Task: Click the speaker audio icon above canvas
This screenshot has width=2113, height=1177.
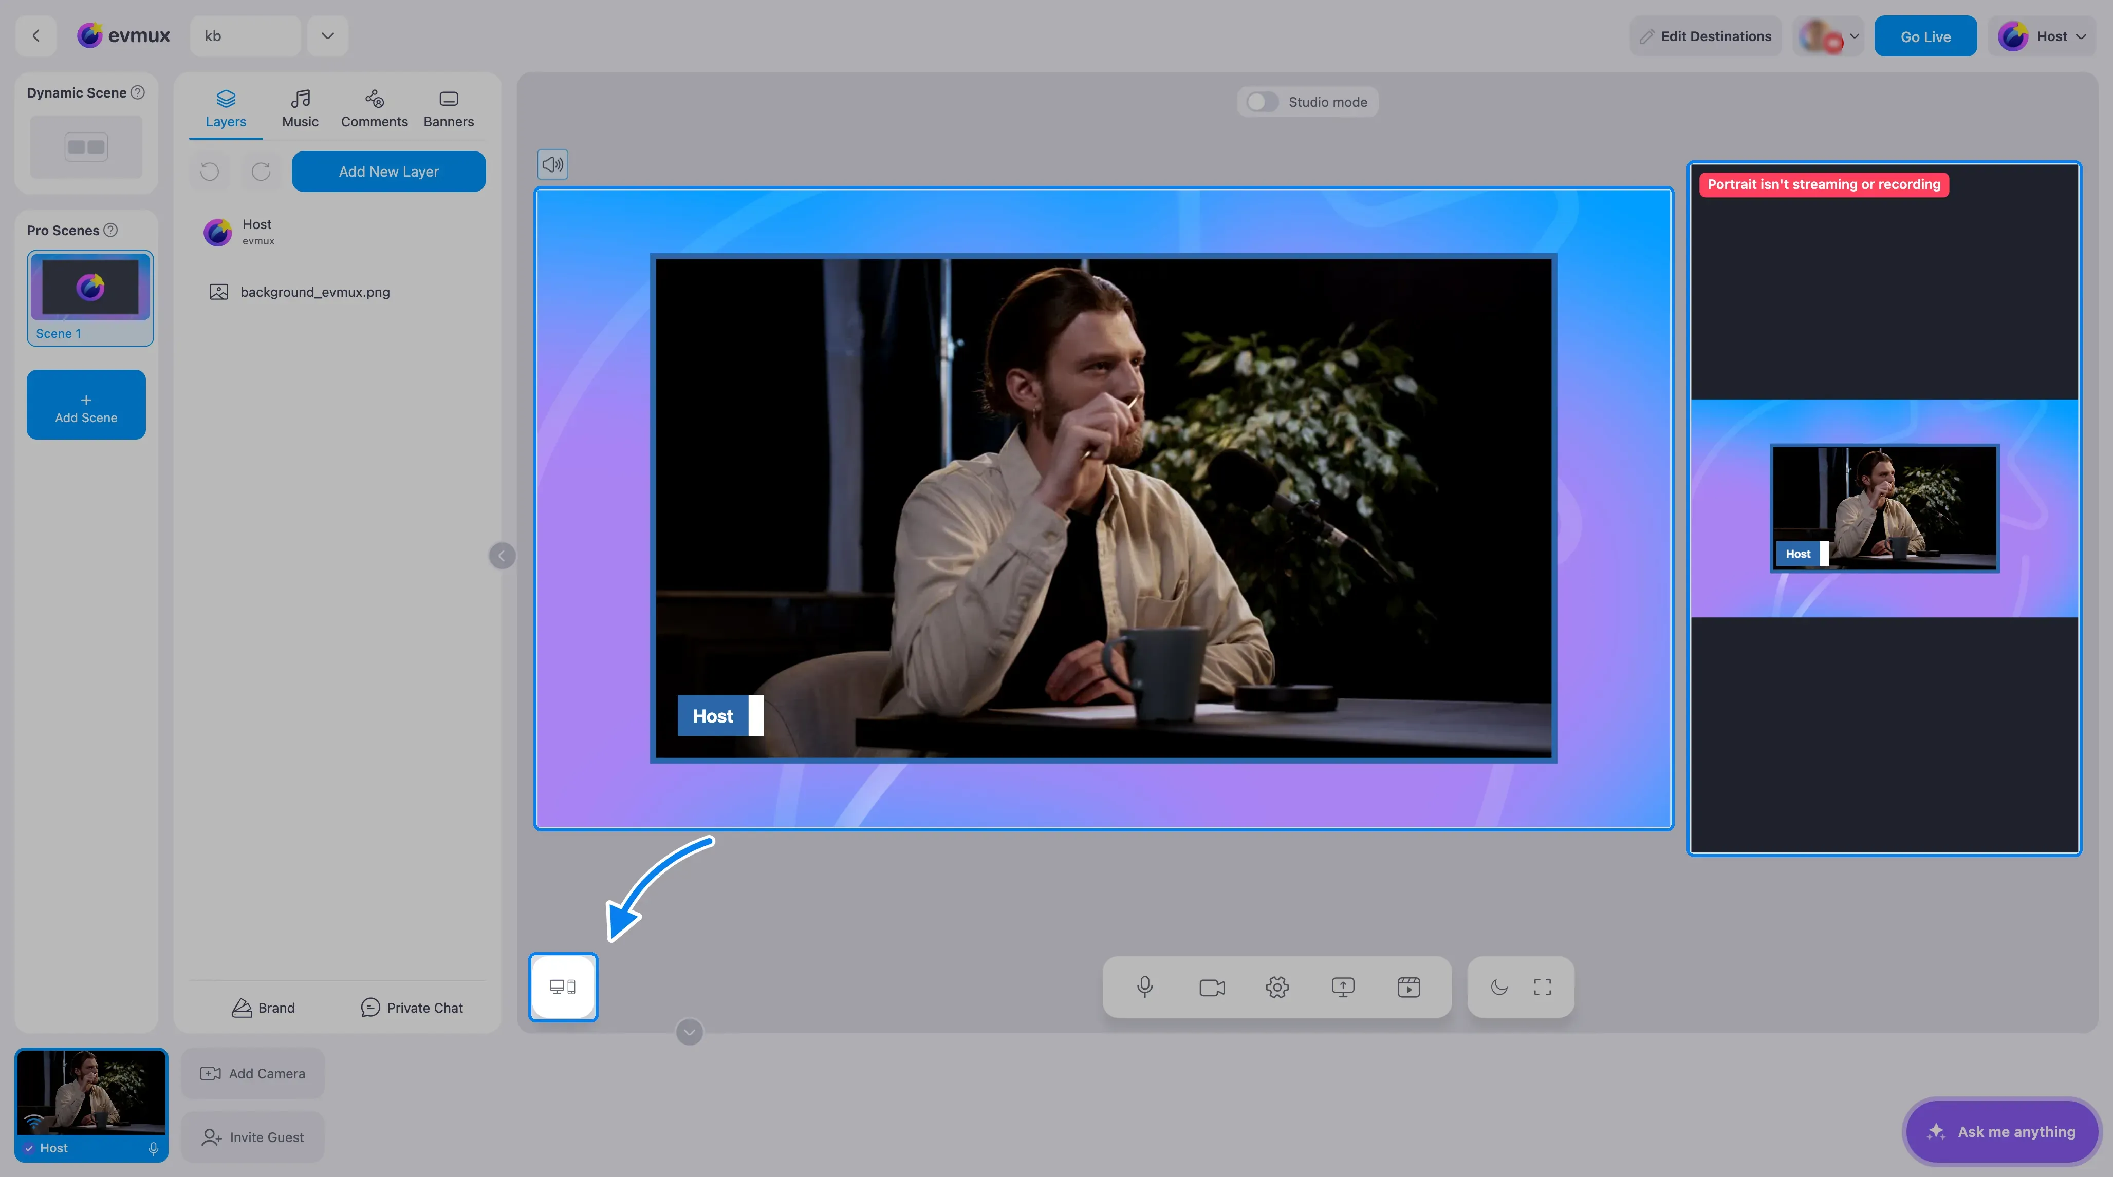Action: 552,164
